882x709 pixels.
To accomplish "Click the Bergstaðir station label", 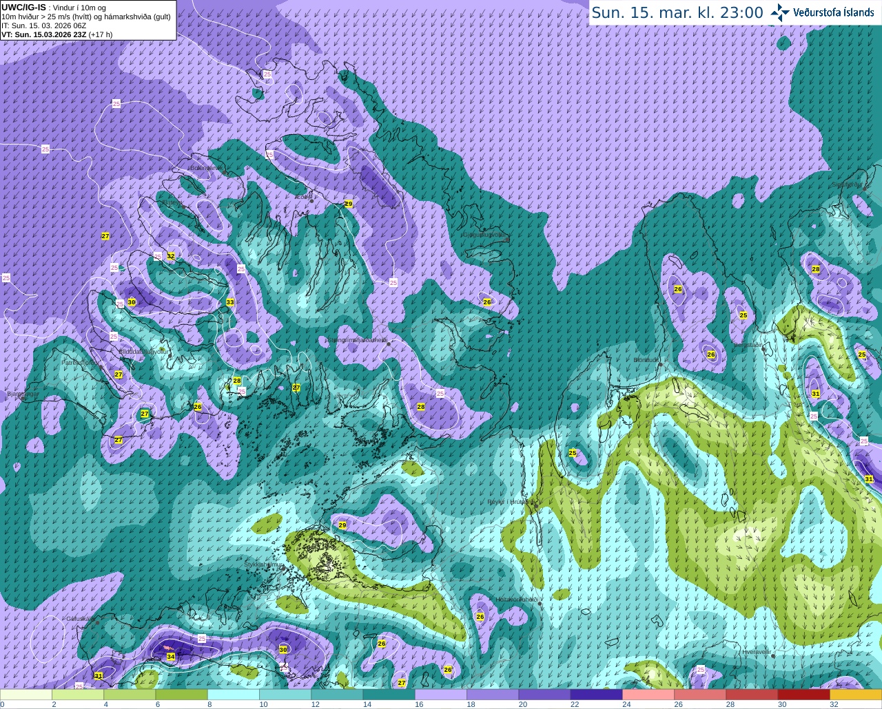I will [x=748, y=344].
